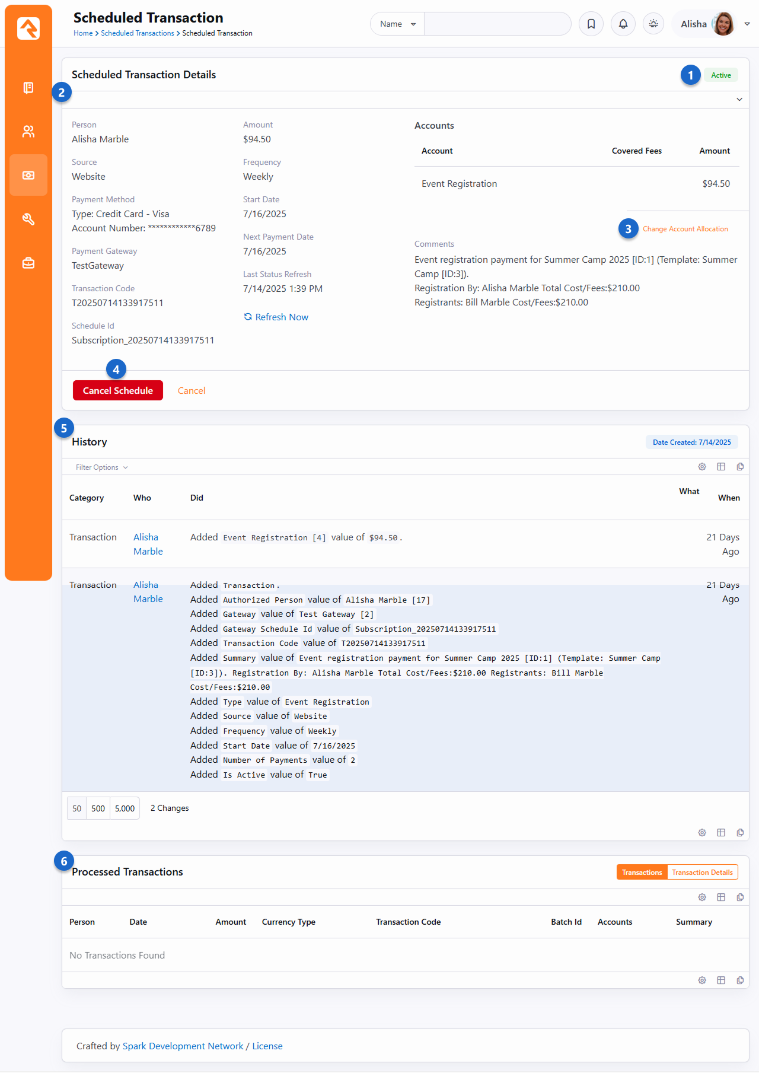Click the Cancel Schedule button
Viewport: 759px width, 1073px height.
118,391
